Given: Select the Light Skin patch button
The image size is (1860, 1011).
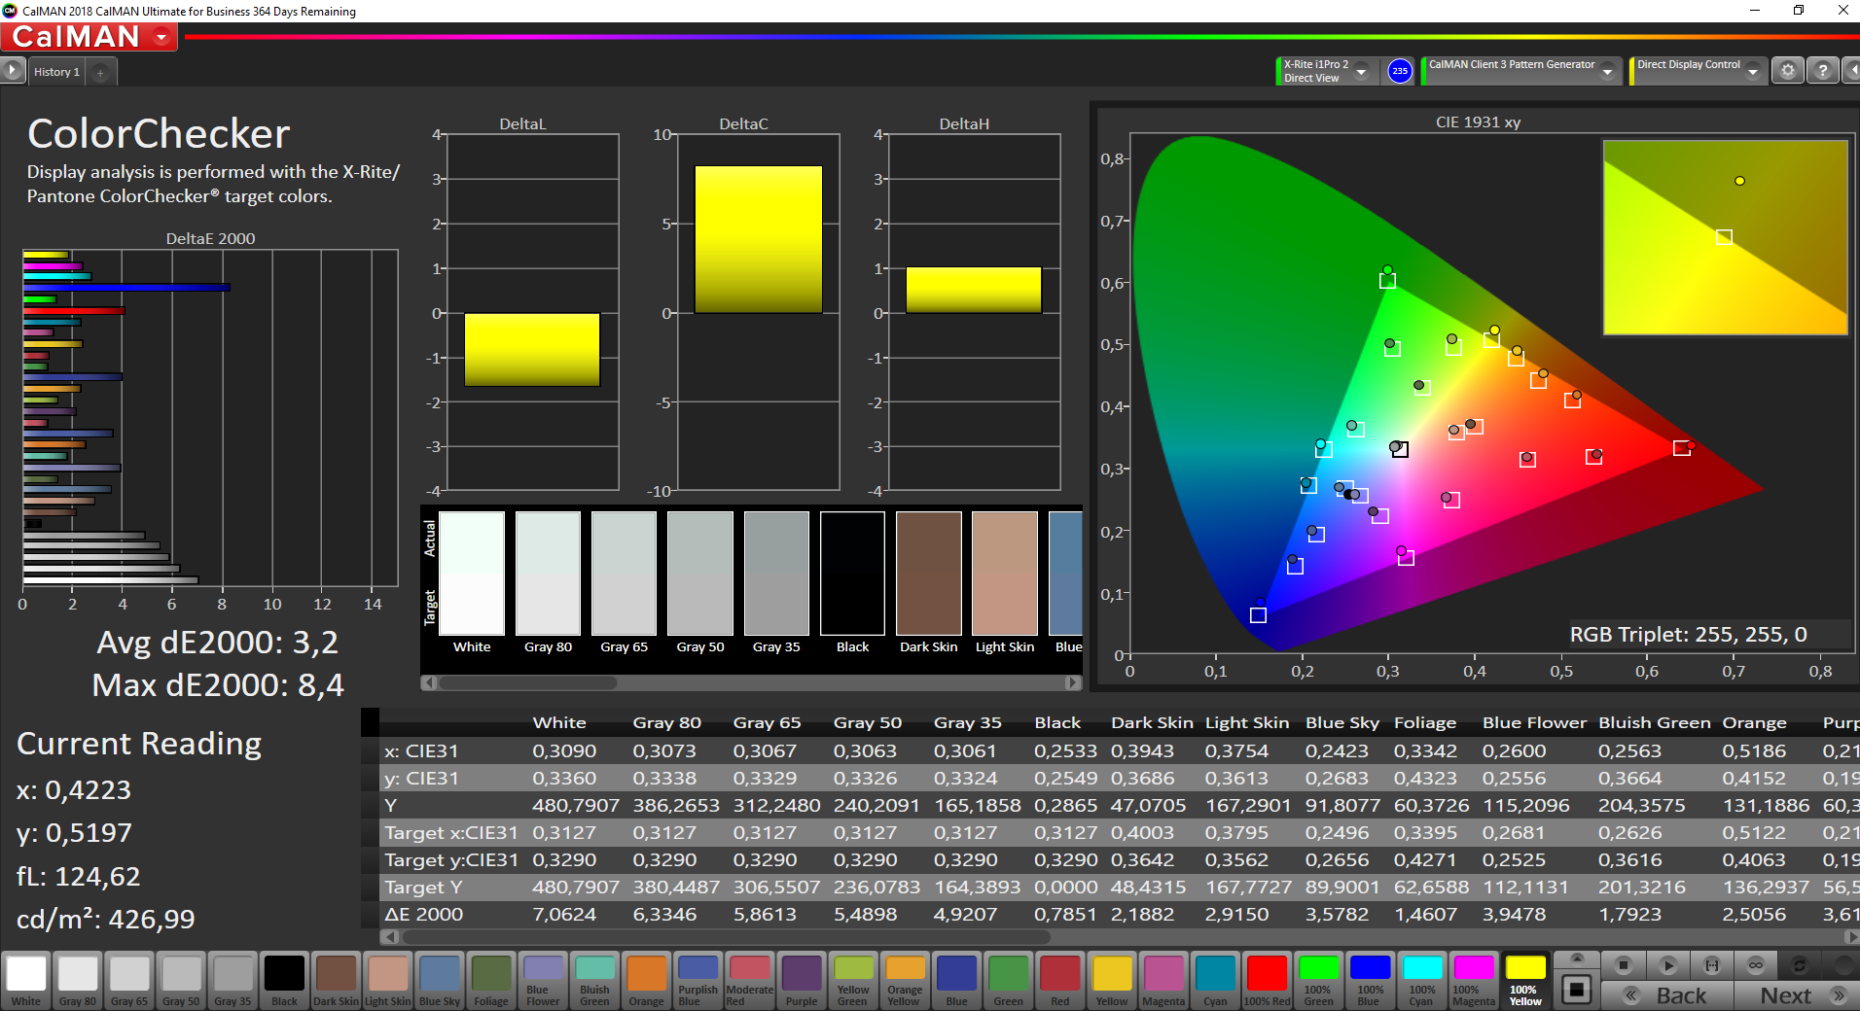Looking at the screenshot, I should pos(388,980).
